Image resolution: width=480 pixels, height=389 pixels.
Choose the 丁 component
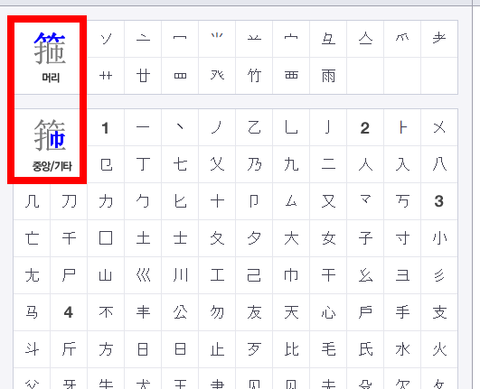[x=143, y=164]
